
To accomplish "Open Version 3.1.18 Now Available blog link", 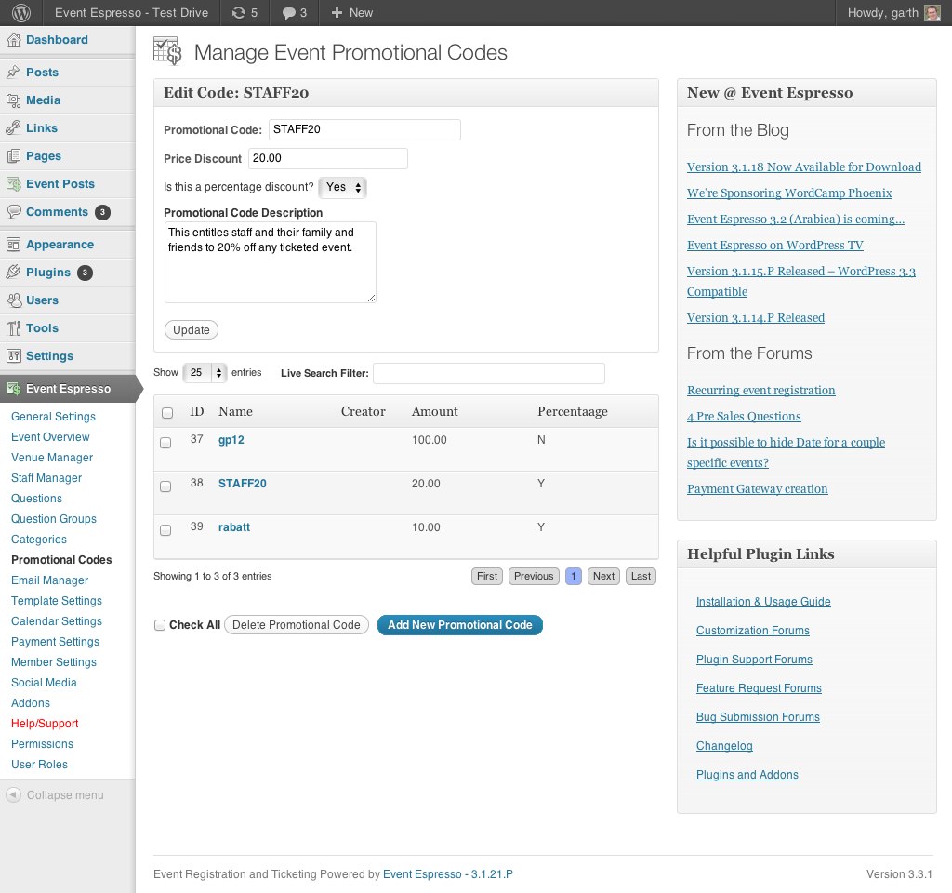I will pyautogui.click(x=804, y=167).
